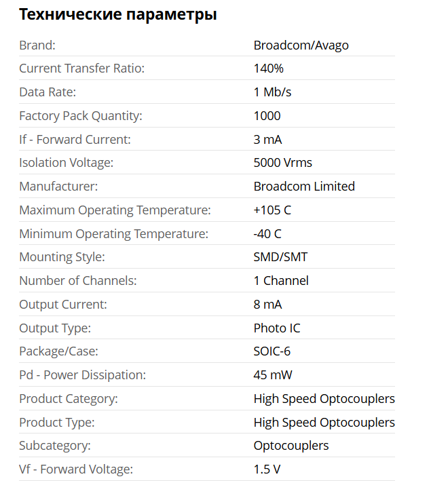Click the If - Forward Current label
Viewport: 448px width, 481px height.
(x=75, y=140)
